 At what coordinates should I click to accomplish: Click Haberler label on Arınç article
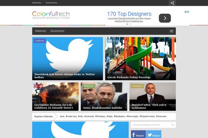[x=89, y=86]
